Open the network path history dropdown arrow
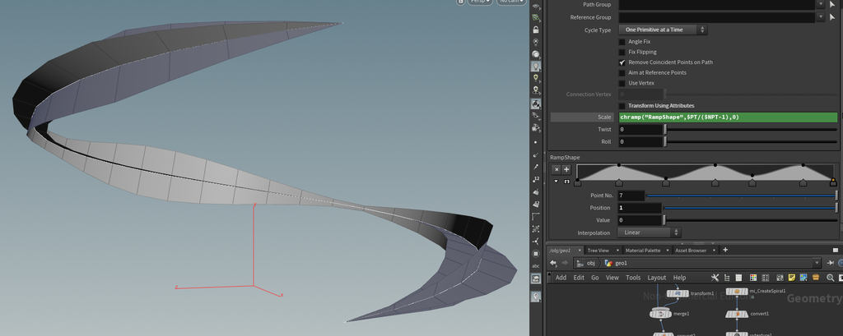This screenshot has height=336, width=843. click(817, 263)
